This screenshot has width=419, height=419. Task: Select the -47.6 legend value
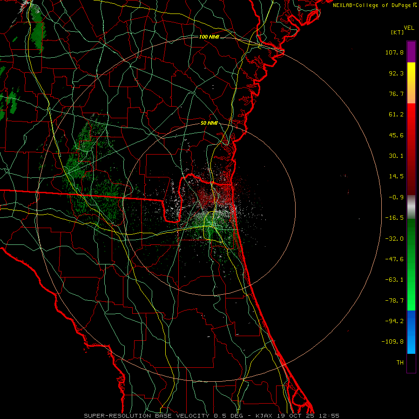pos(394,259)
